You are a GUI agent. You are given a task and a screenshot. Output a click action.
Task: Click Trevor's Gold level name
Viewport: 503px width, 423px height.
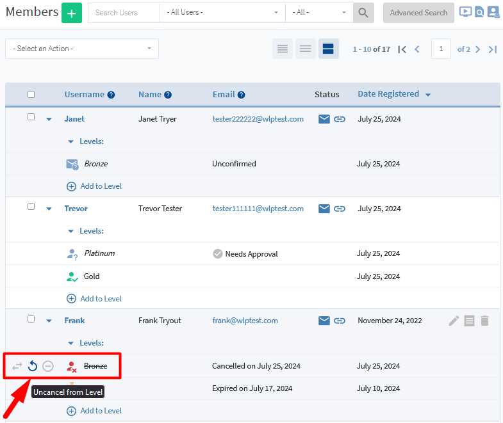pos(92,276)
